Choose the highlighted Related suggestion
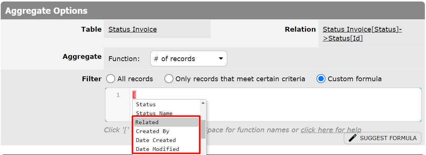Viewport: 426px width, 155px height. (x=147, y=122)
